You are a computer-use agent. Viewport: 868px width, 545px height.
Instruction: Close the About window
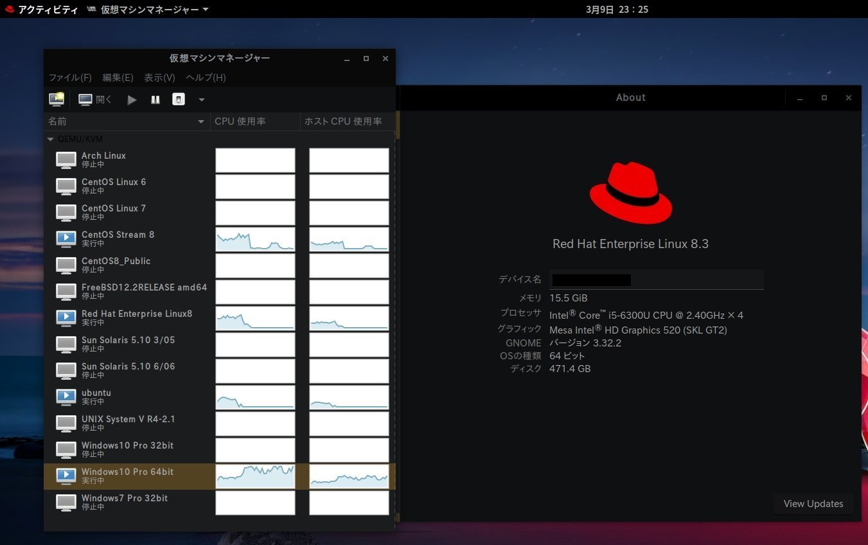point(849,98)
